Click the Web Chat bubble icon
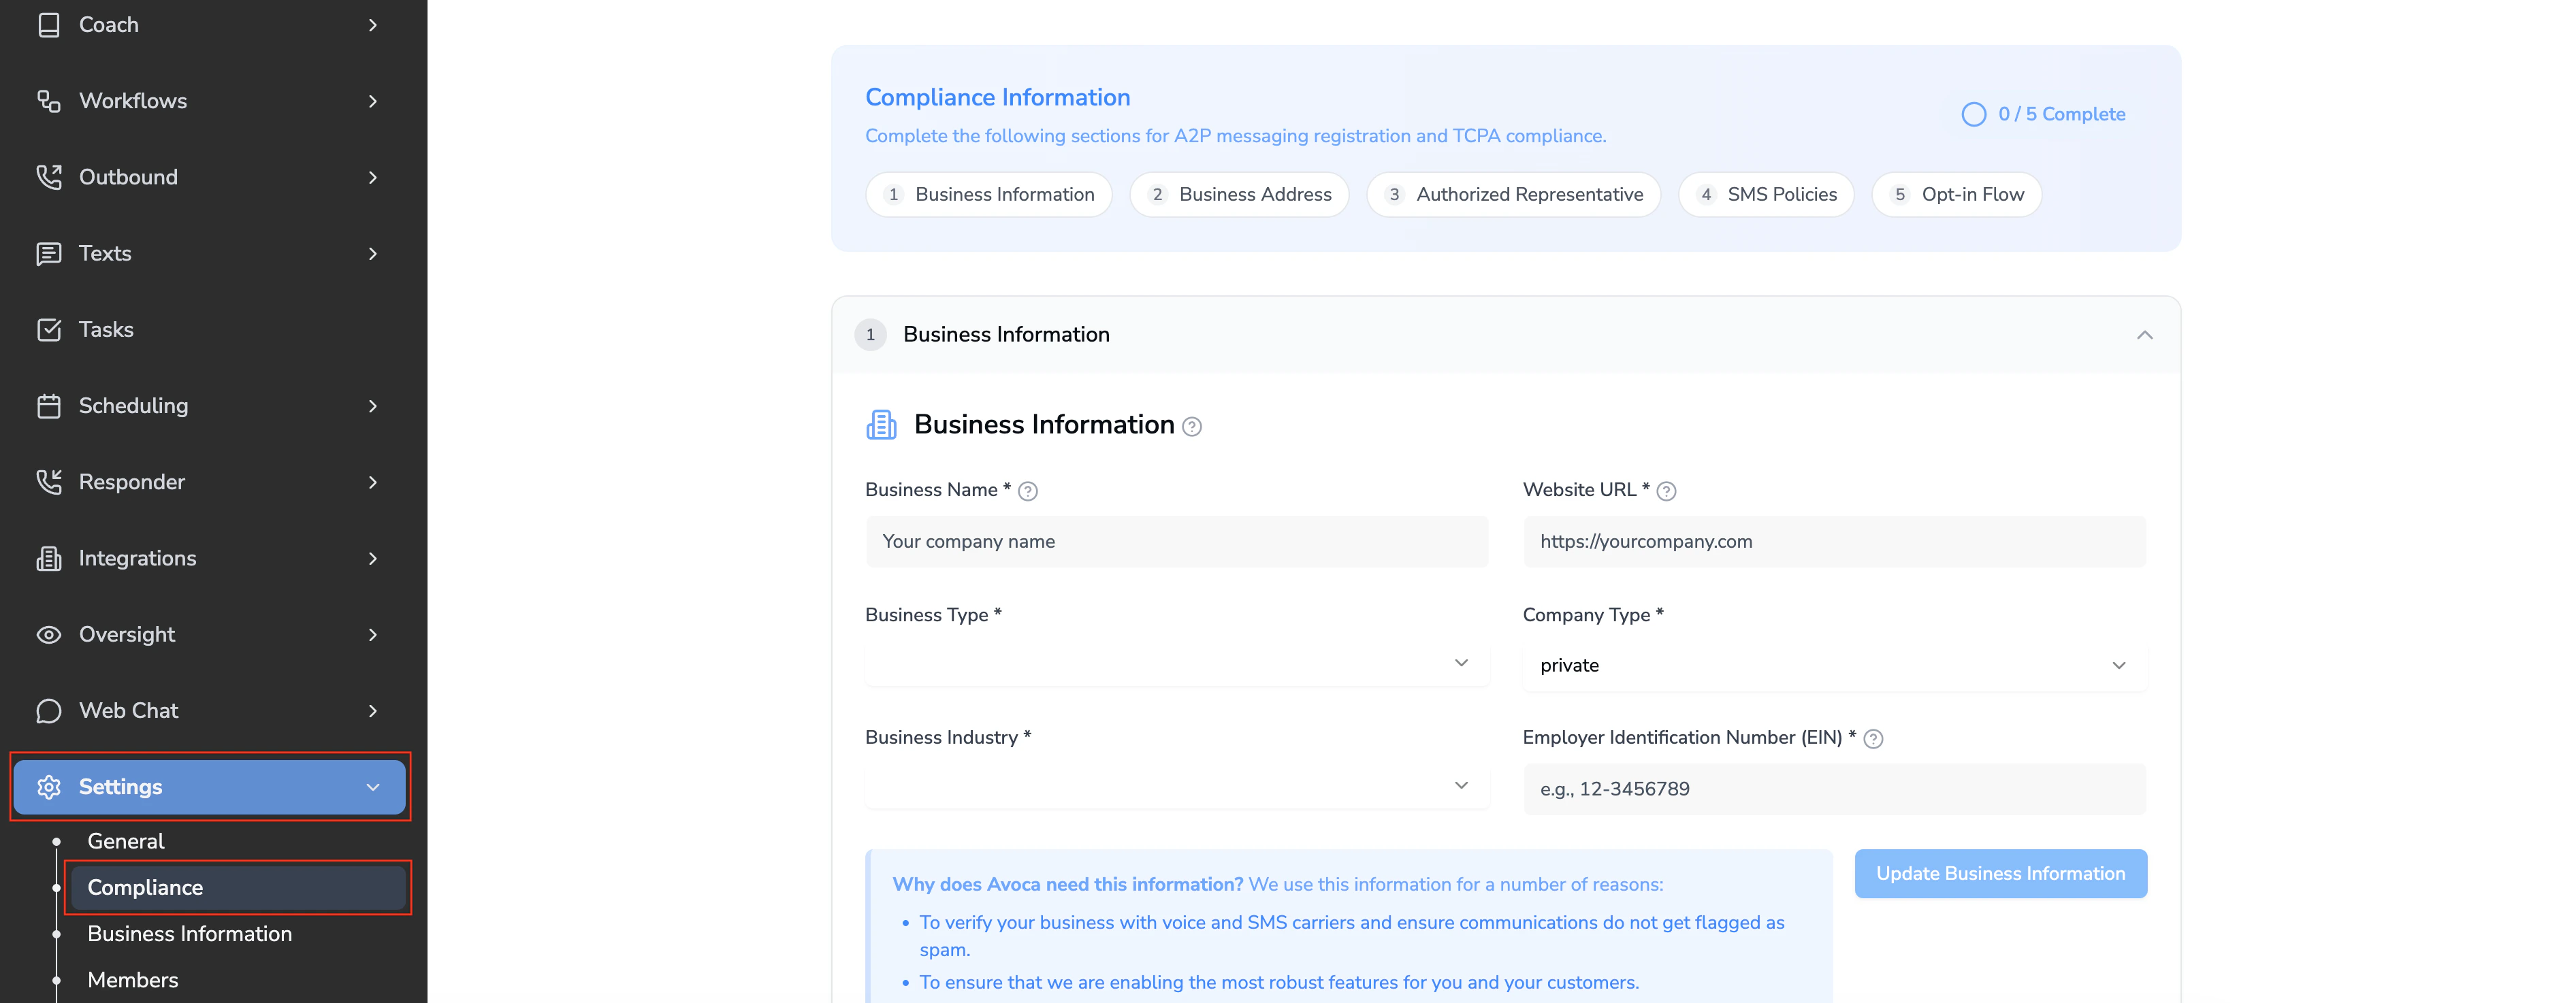The image size is (2576, 1003). tap(48, 711)
